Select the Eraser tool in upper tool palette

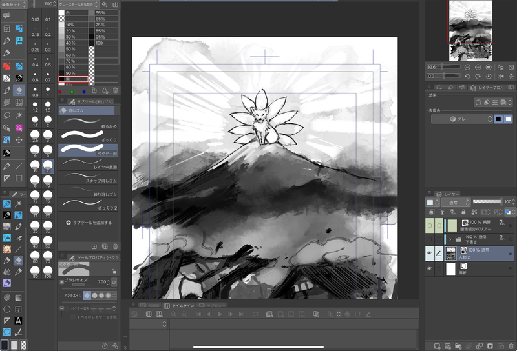tap(19, 90)
